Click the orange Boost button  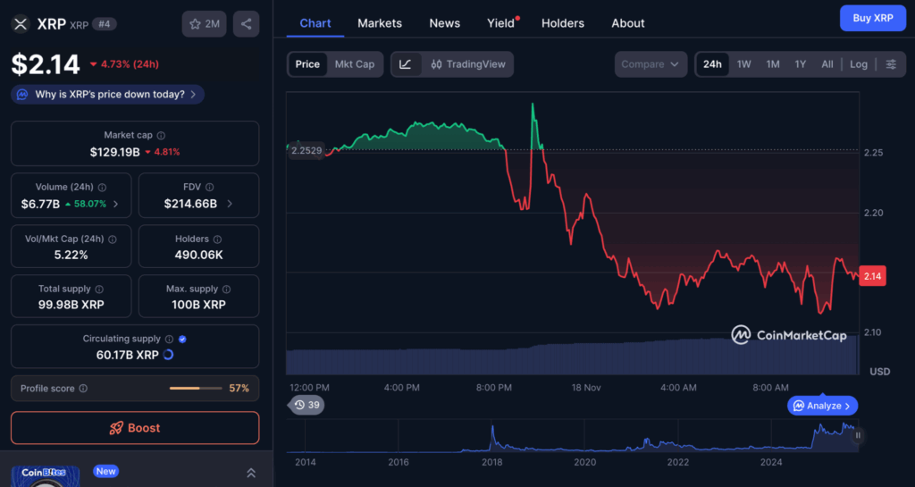pyautogui.click(x=135, y=428)
